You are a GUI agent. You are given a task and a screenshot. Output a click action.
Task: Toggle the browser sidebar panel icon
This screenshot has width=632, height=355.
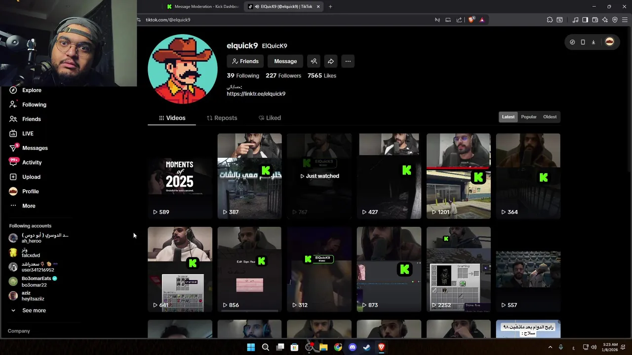(585, 20)
